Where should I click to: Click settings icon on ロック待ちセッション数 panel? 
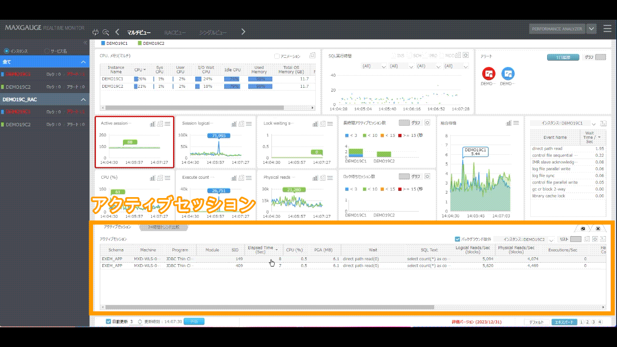coord(427,176)
